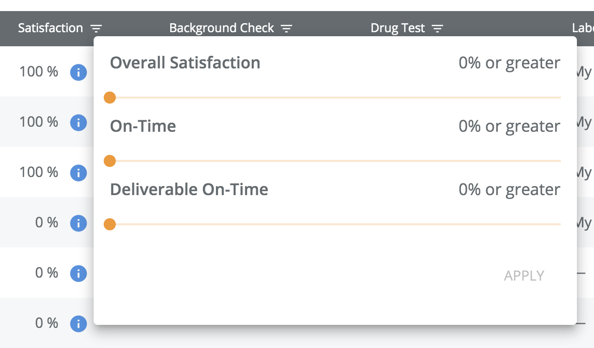Screen dimensions: 594x348
Task: Click the middle of the Overall Satisfaction track
Action: 335,98
